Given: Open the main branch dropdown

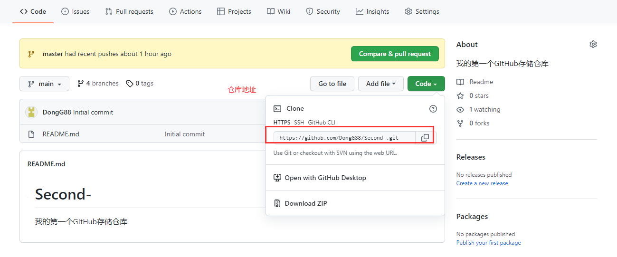Looking at the screenshot, I should [x=44, y=84].
